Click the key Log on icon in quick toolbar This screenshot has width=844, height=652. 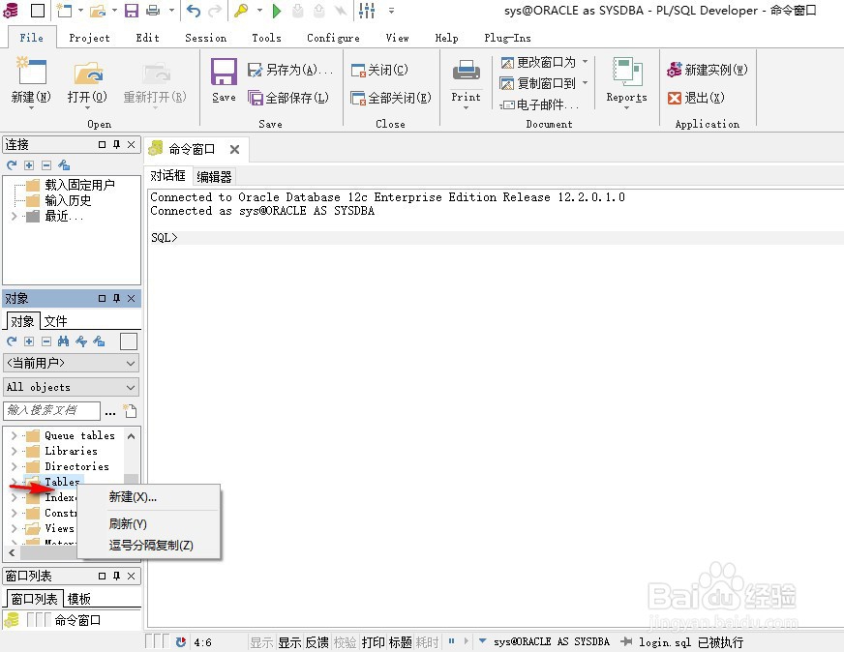tap(241, 11)
